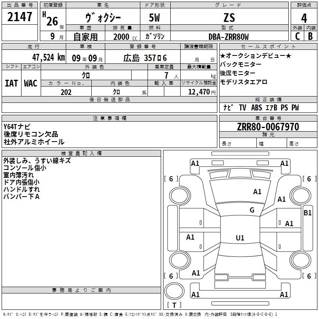
Task: Select the model code DBA-ZRR80W
Action: coord(228,37)
